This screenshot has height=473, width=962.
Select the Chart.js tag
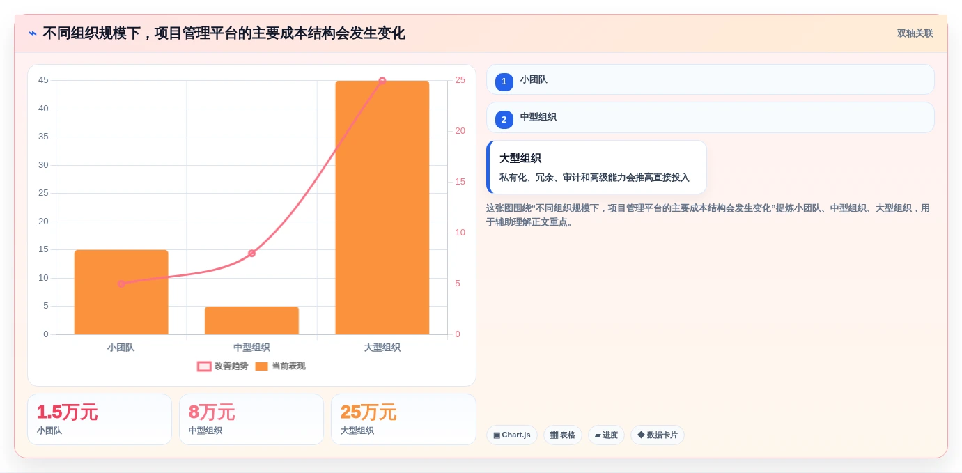coord(512,435)
